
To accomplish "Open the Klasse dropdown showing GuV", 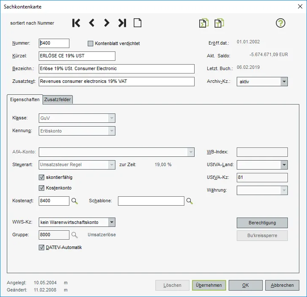I will [77, 118].
